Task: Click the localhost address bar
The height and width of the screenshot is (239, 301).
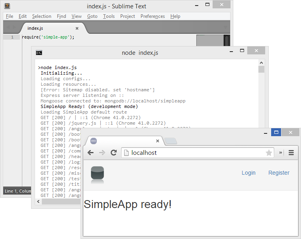Action: (x=197, y=153)
